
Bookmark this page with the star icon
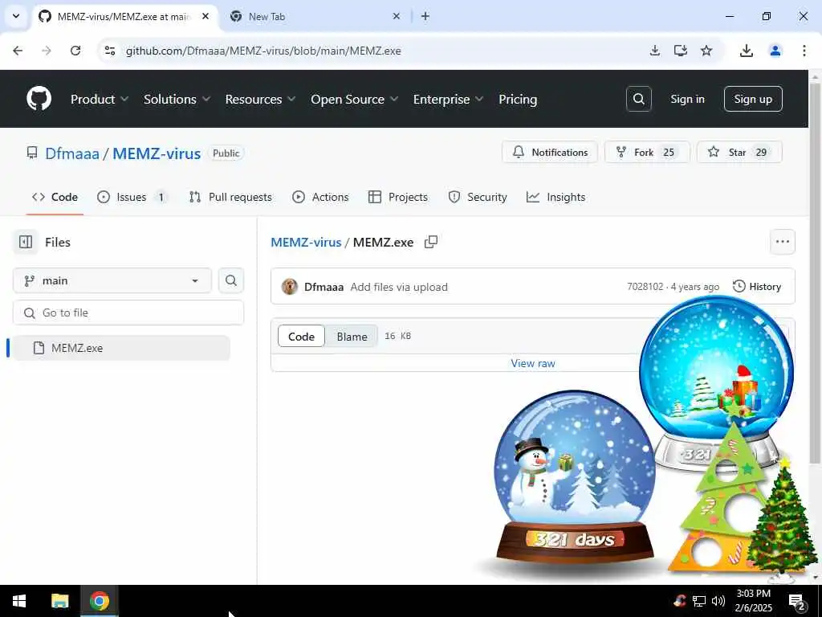(706, 51)
